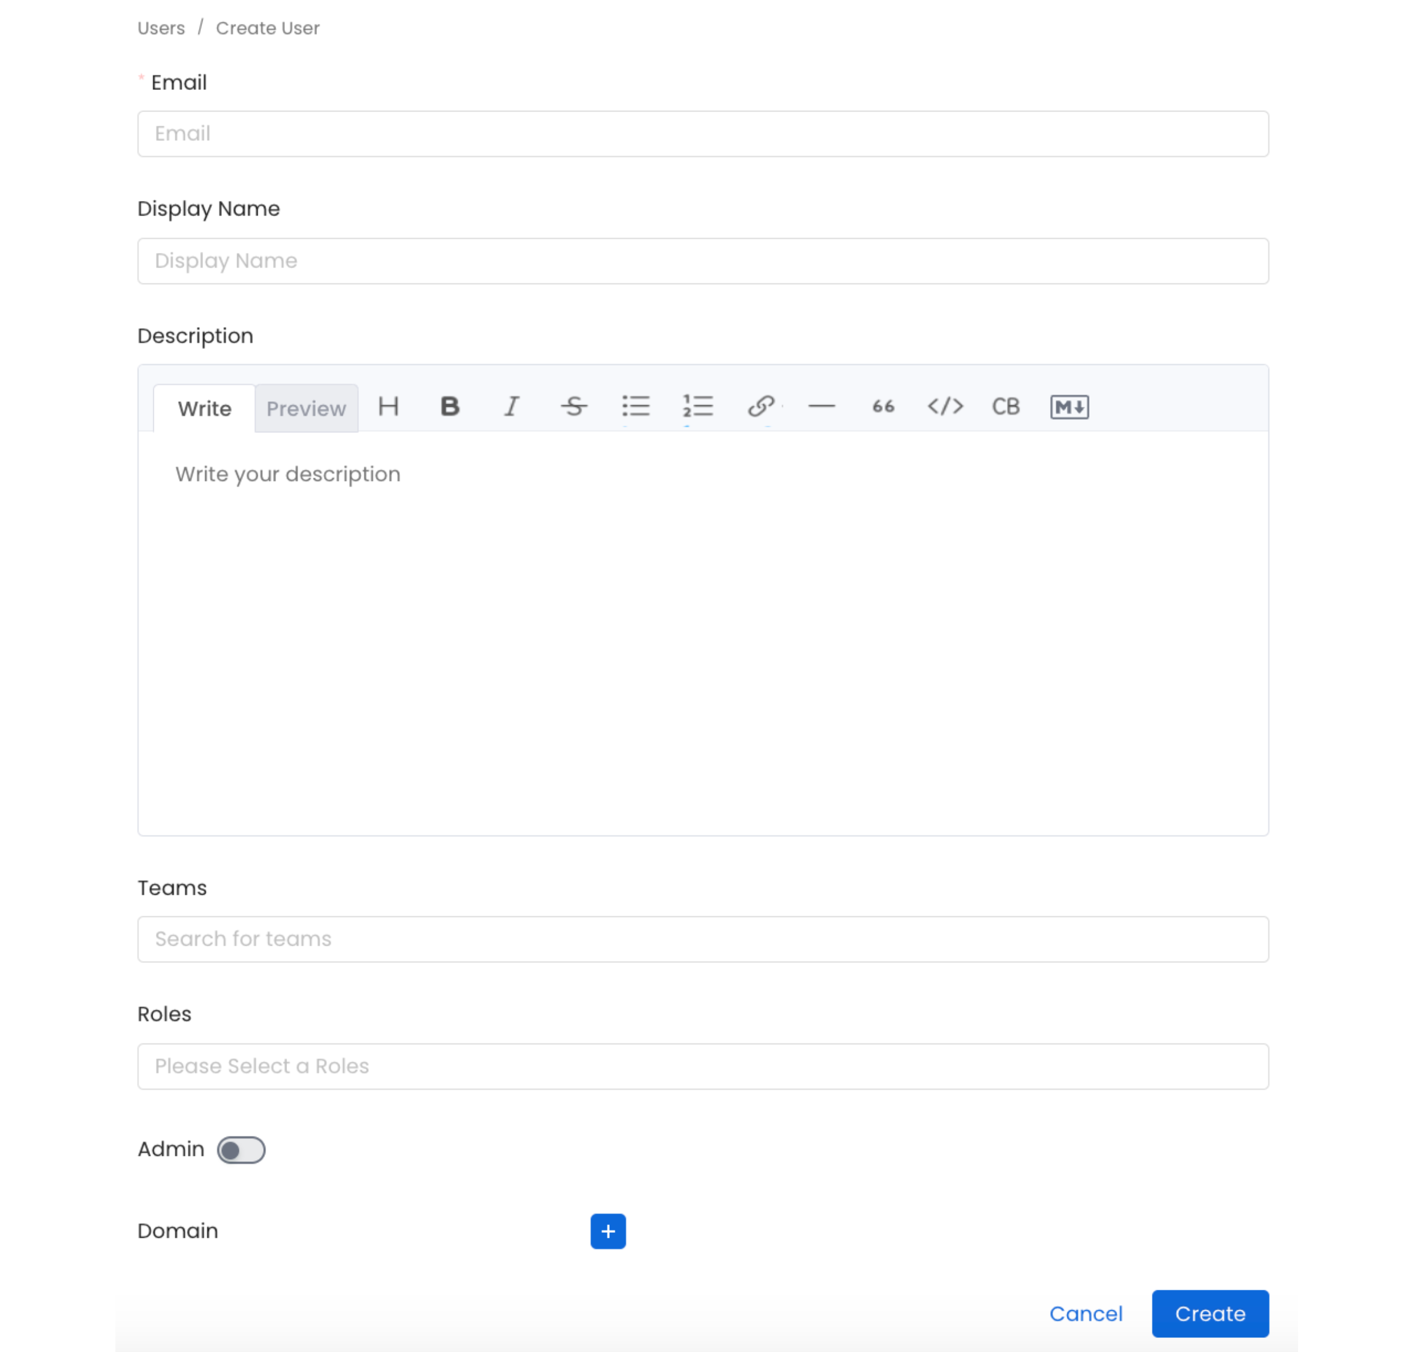Select the Write tab
Image resolution: width=1408 pixels, height=1352 pixels.
204,407
